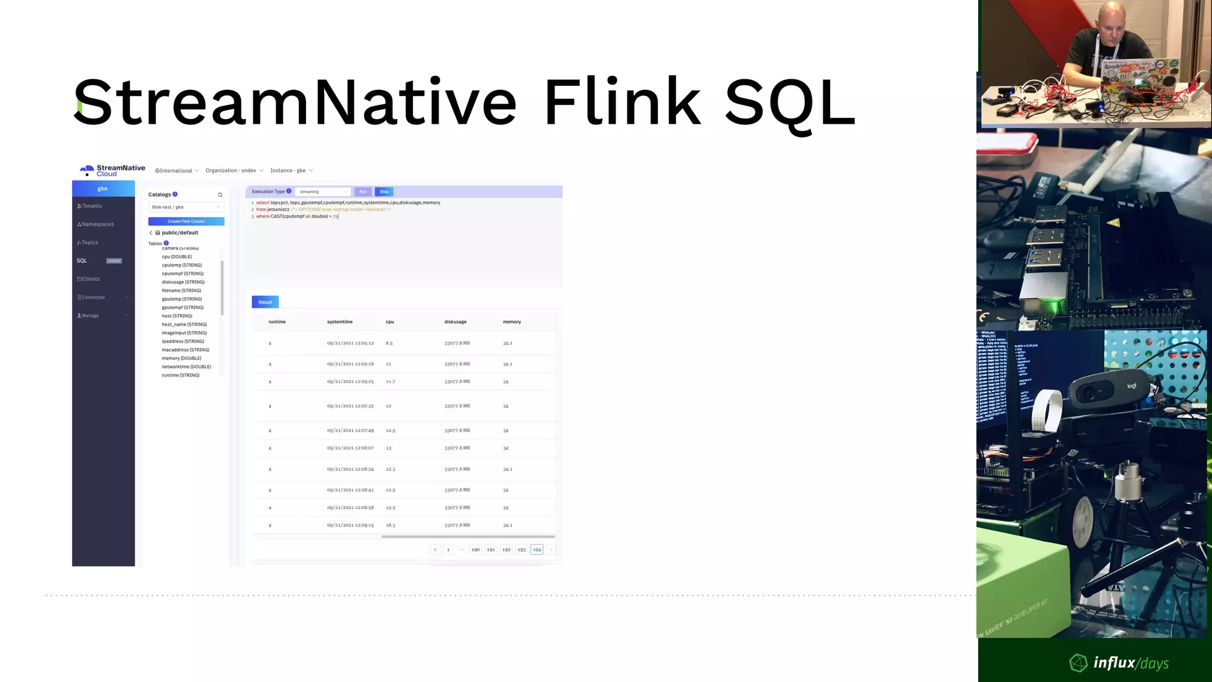Click the cpu value 11.7 cell
This screenshot has width=1212, height=682.
[x=391, y=382]
